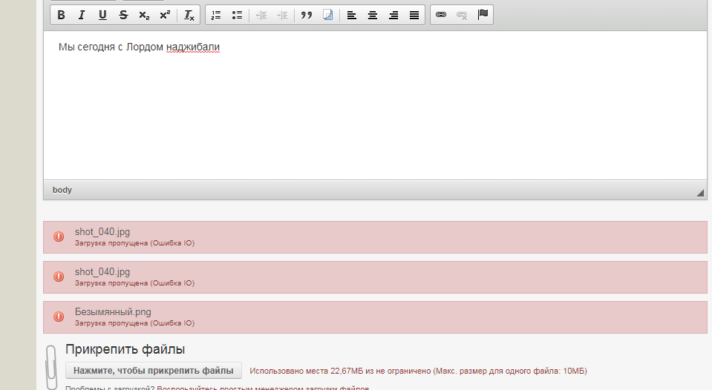Viewport: 712px width, 390px height.
Task: Click 'Прикрепить файлы' heading
Action: coord(125,349)
